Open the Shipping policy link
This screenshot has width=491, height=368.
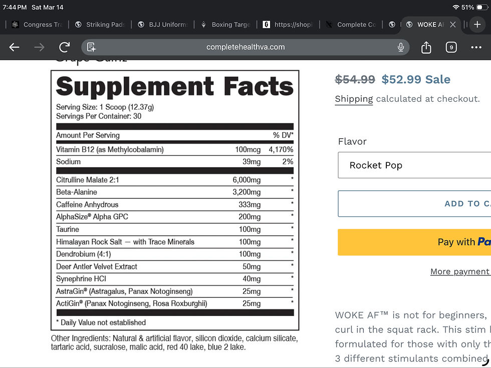click(x=354, y=99)
